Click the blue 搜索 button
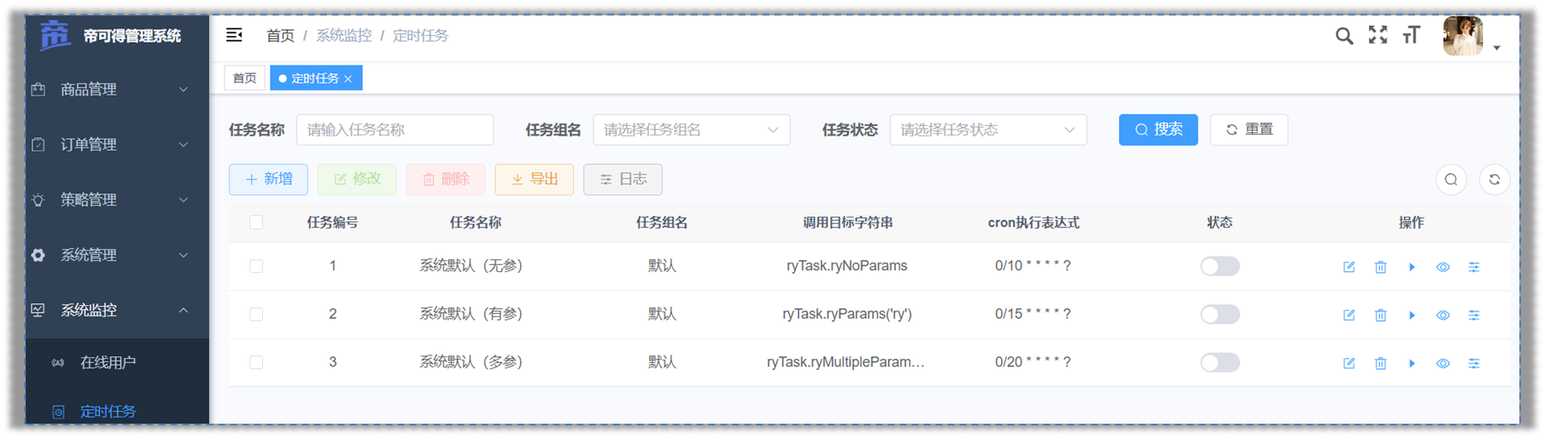This screenshot has width=1545, height=439. (x=1157, y=130)
